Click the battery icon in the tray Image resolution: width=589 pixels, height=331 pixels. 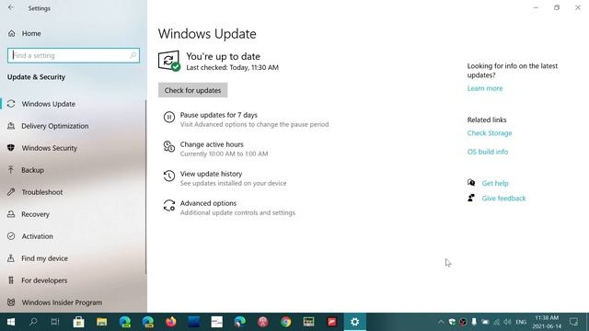click(485, 322)
